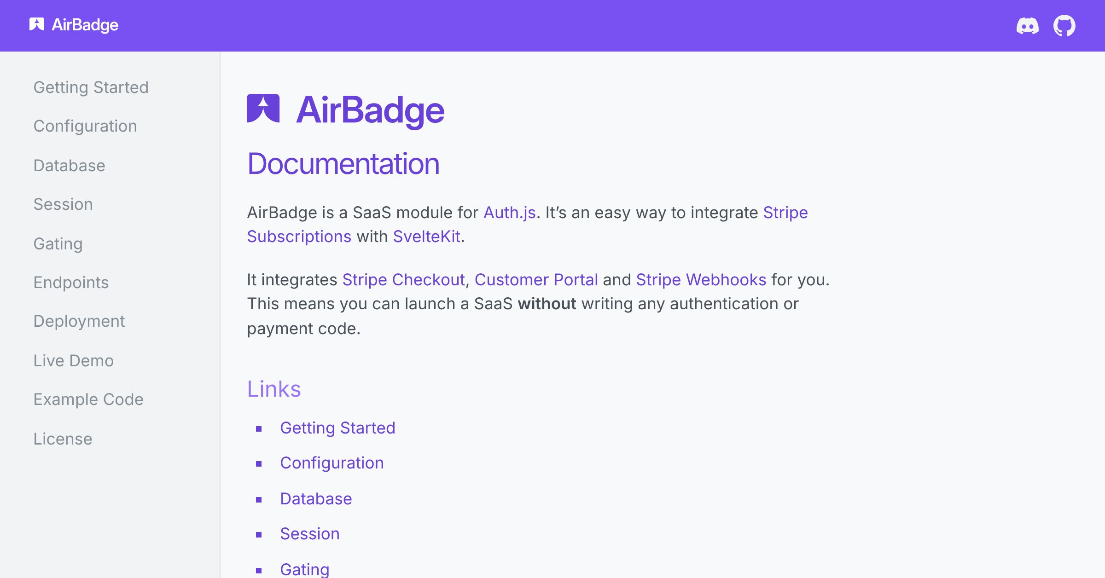This screenshot has width=1105, height=578.
Task: Open the Auth.js link
Action: (x=509, y=213)
